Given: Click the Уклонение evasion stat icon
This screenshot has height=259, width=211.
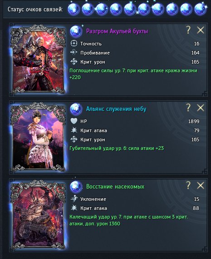Looking at the screenshot, I should click(74, 199).
